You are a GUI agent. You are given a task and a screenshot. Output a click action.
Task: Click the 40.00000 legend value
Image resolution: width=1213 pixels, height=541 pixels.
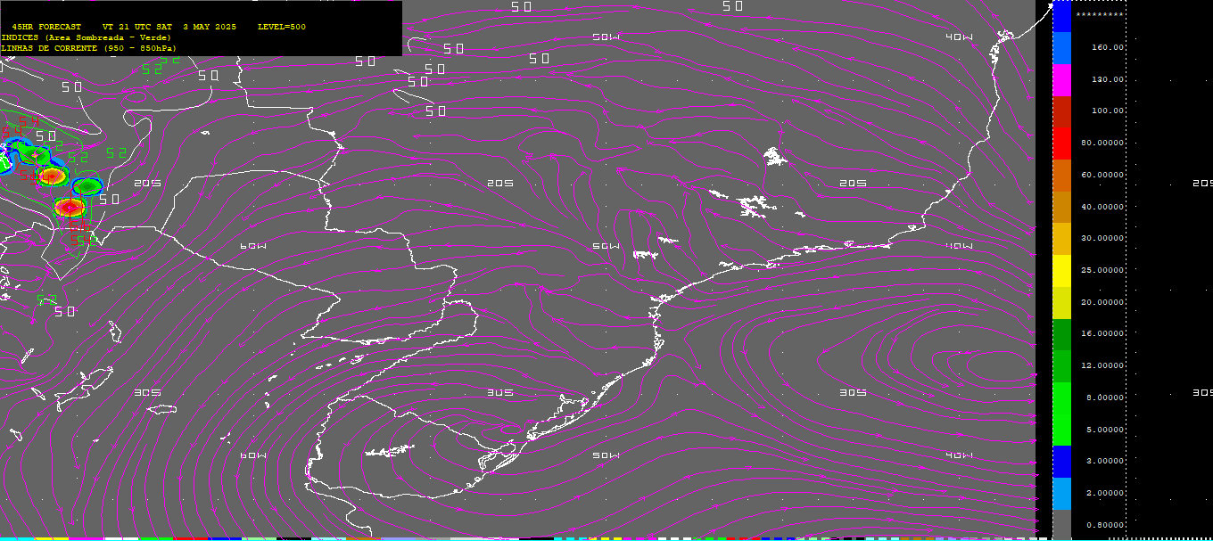pyautogui.click(x=1102, y=207)
